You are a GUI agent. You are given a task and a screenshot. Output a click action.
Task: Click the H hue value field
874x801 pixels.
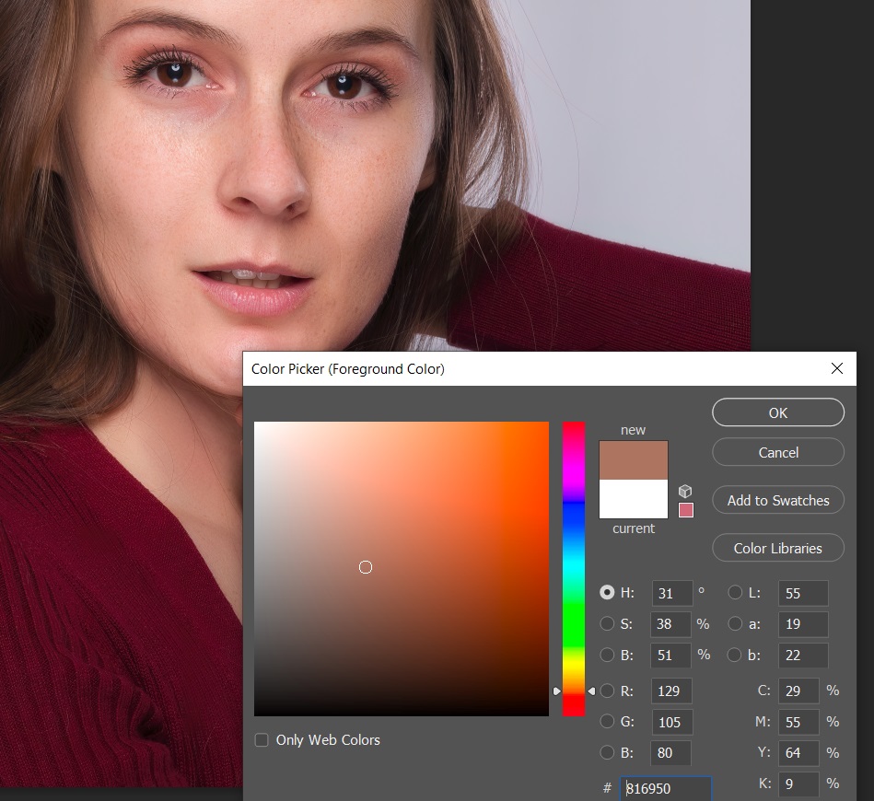click(x=671, y=594)
